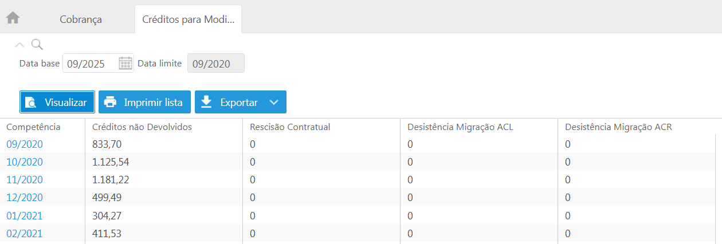Open the 12/2020 competência link

(25, 198)
